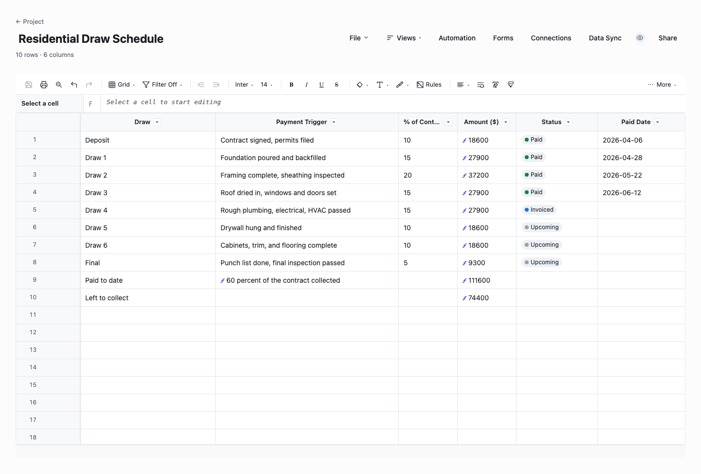Select the Paid Date cell 2026-05-22
The width and height of the screenshot is (701, 474).
[641, 175]
